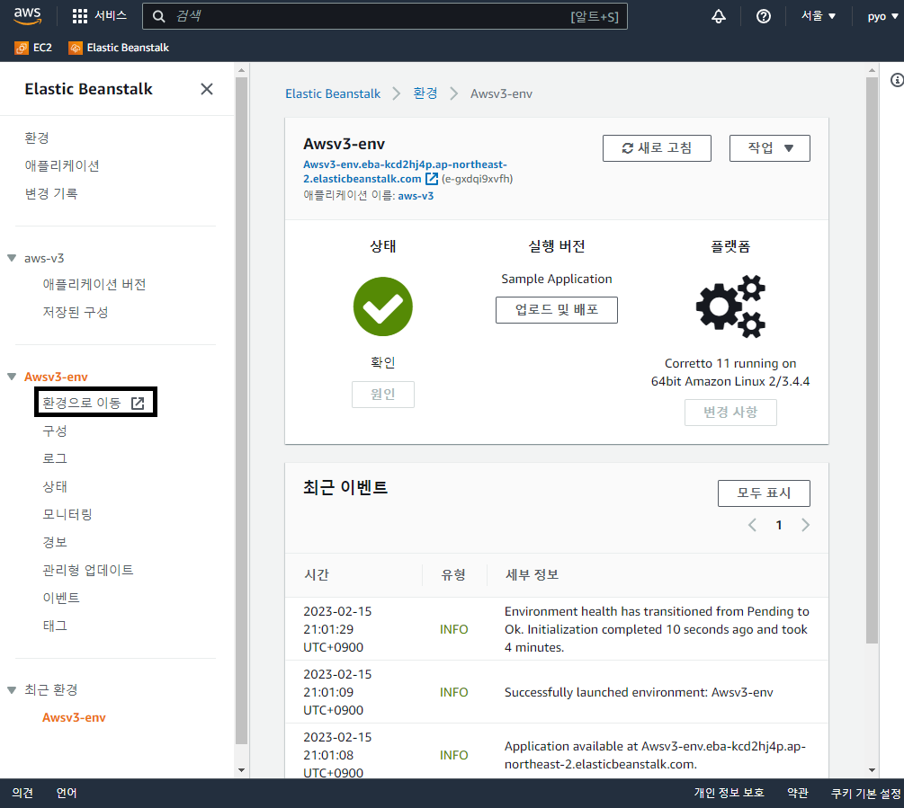Click the 유형 column header
This screenshot has height=808, width=904.
pos(453,574)
